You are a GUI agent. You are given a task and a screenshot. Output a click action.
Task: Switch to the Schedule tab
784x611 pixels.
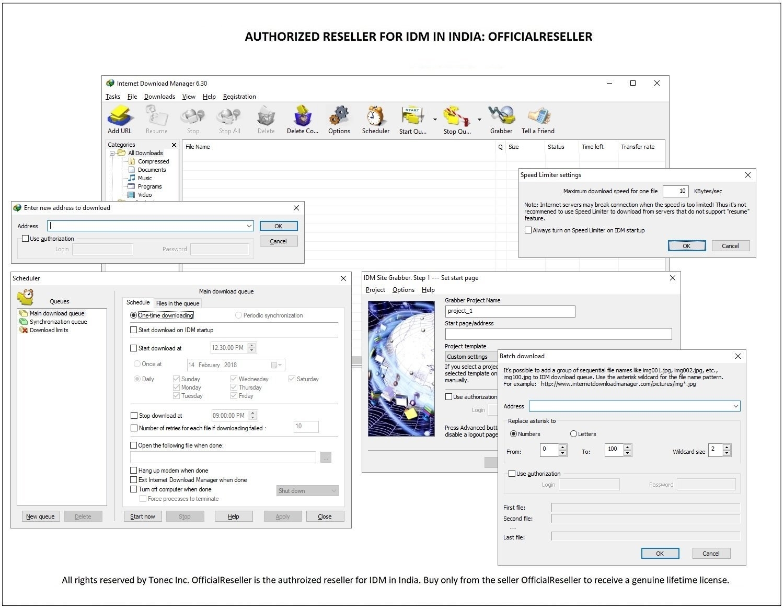138,302
